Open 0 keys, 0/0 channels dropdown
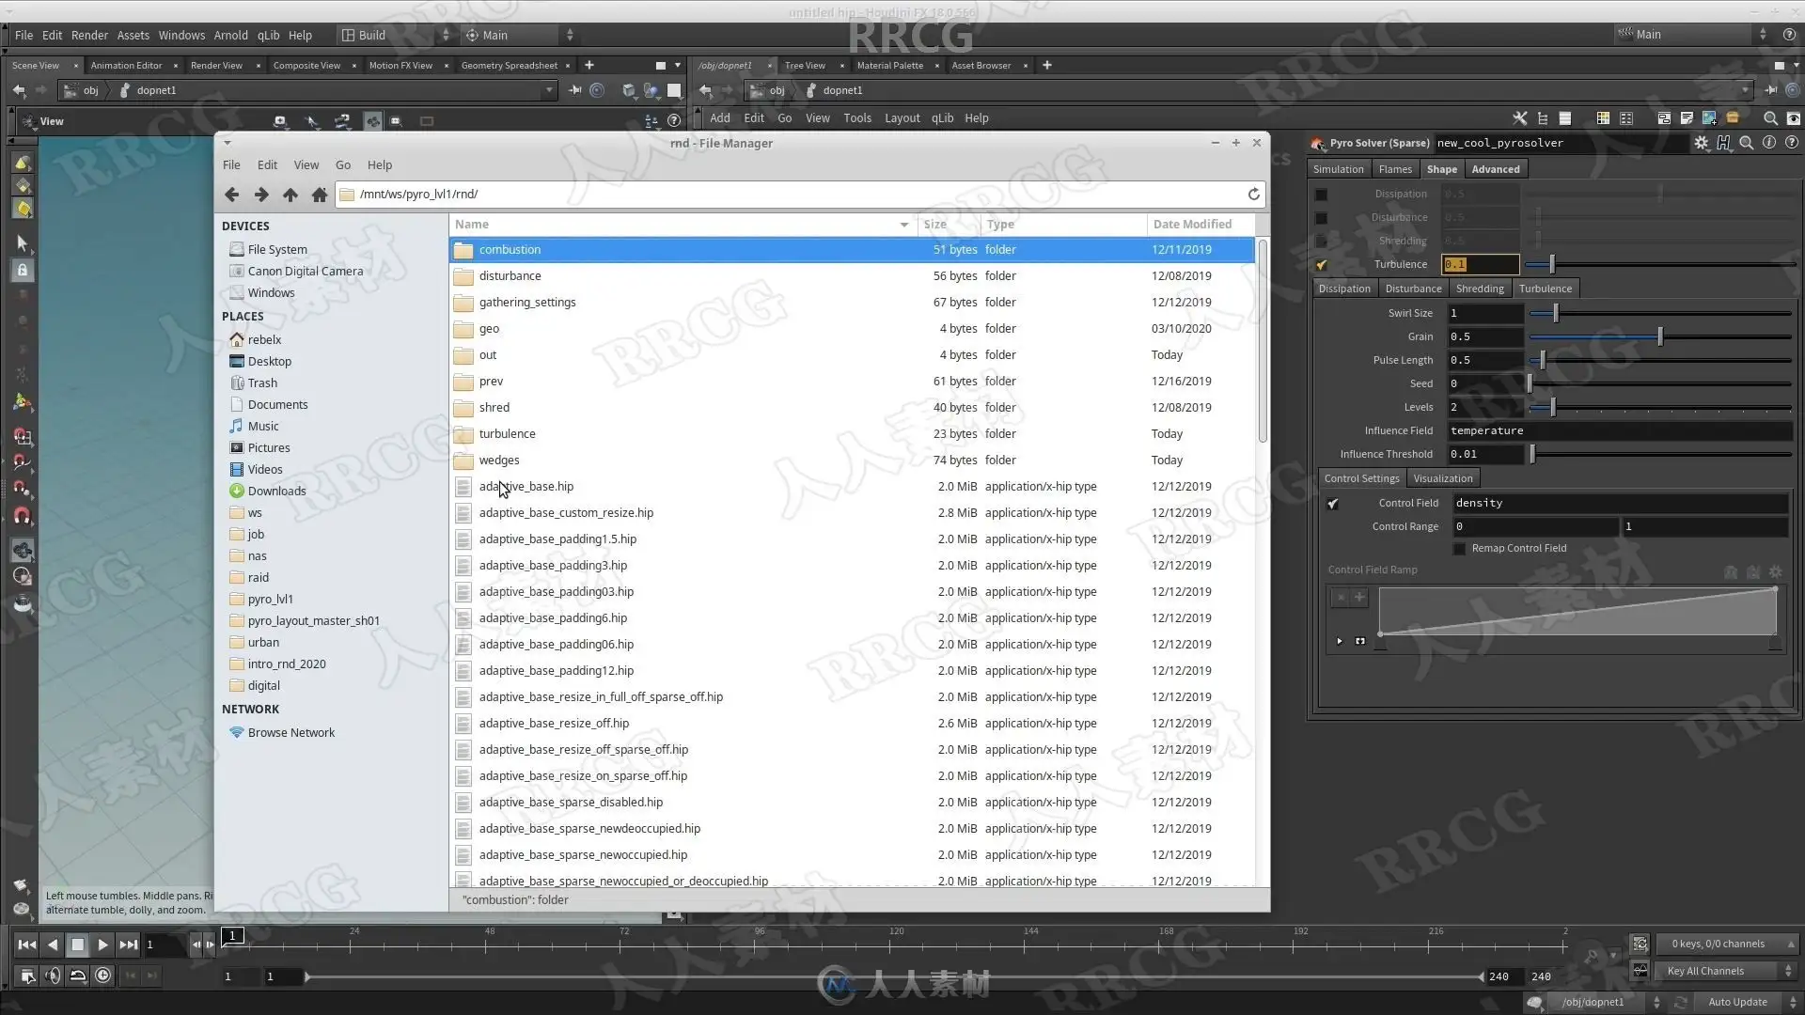The width and height of the screenshot is (1805, 1015). point(1729,944)
